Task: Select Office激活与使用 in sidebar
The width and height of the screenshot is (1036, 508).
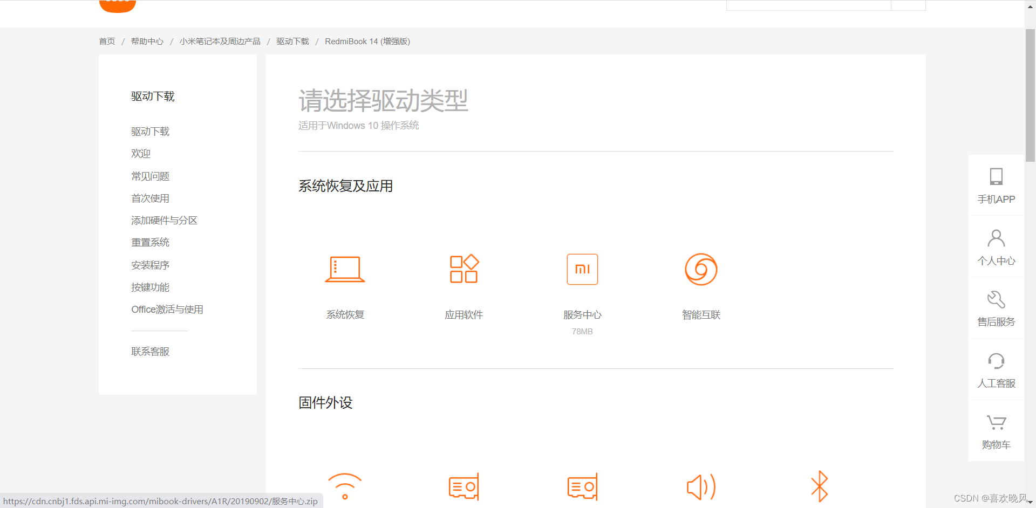Action: tap(167, 310)
